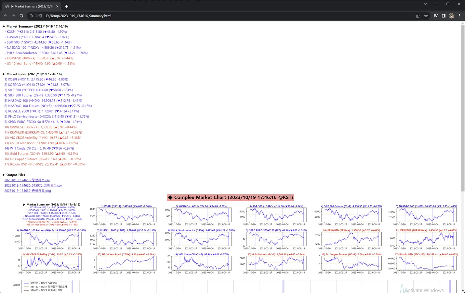Click the VIX CBOE Volatility chart
The image size is (465, 293).
click(51, 263)
